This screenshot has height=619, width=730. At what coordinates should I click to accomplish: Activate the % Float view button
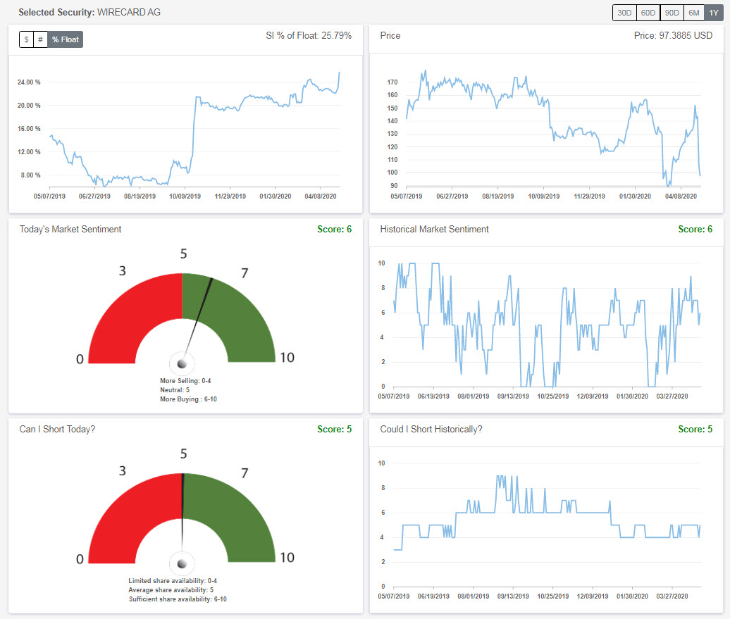64,39
